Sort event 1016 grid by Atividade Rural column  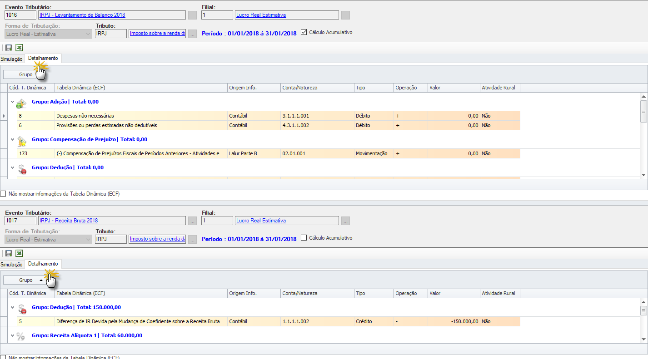point(500,88)
